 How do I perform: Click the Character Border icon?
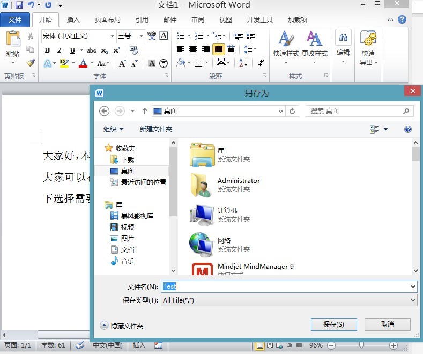tap(164, 35)
